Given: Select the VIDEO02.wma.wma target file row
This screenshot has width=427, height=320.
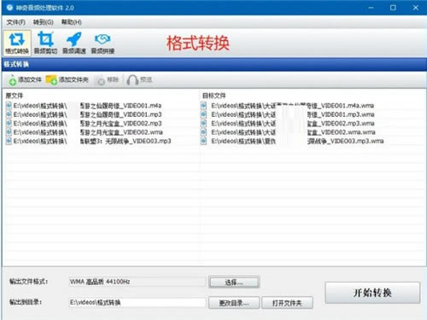Looking at the screenshot, I should tap(288, 132).
